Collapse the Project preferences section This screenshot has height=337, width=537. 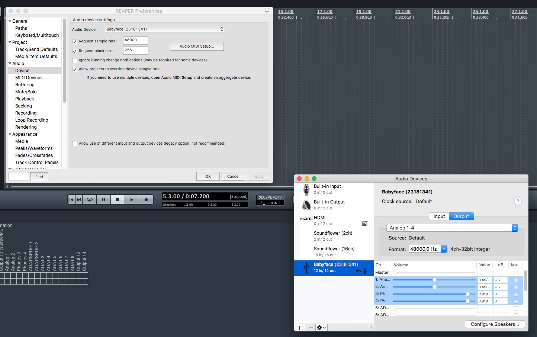pos(10,42)
